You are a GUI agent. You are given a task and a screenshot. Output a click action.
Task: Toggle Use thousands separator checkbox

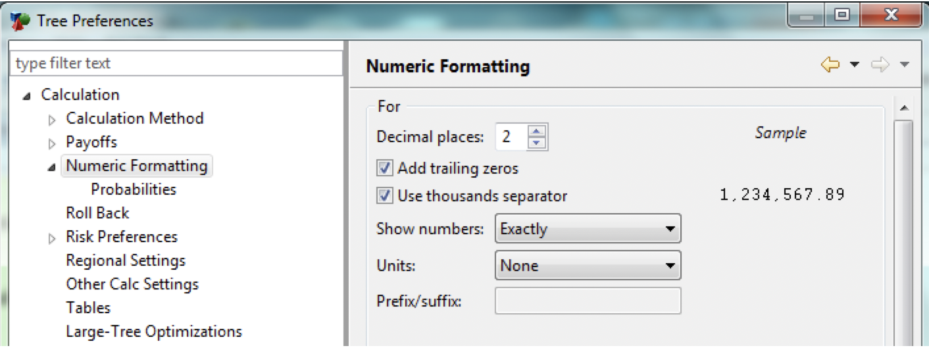385,196
